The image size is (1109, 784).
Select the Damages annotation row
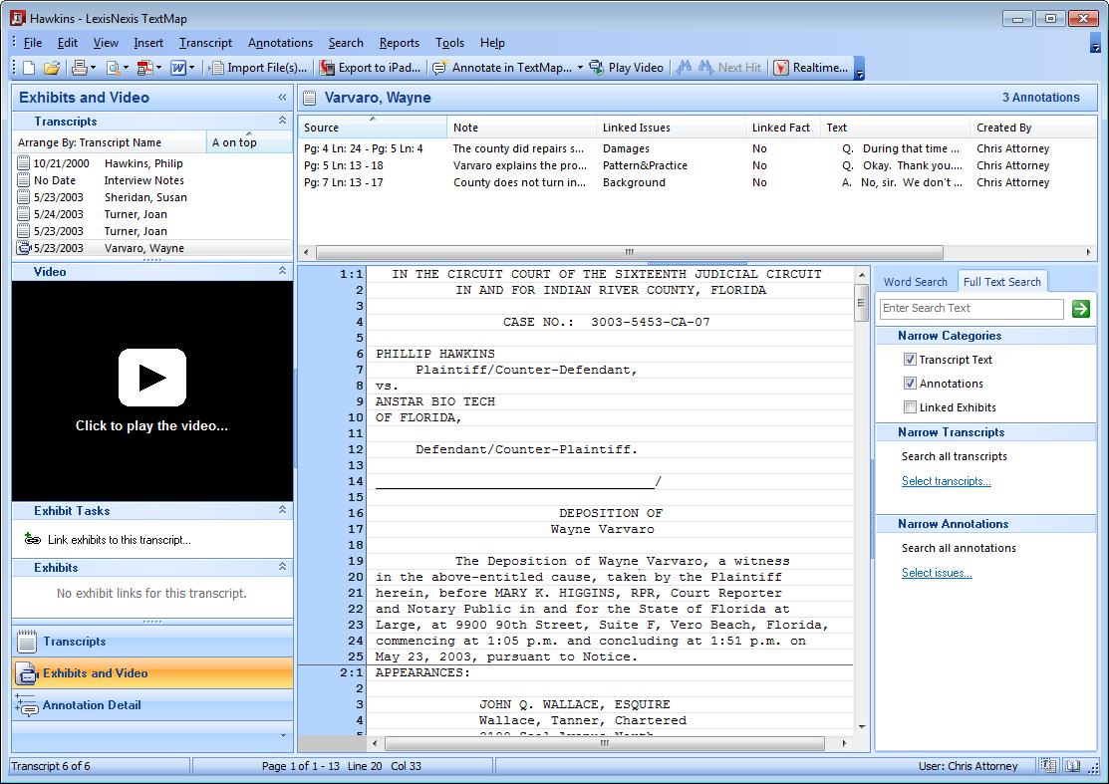click(696, 149)
